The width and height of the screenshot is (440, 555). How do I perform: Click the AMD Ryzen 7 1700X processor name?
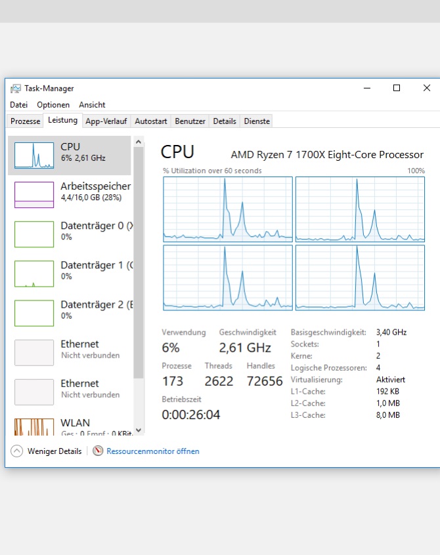point(327,155)
